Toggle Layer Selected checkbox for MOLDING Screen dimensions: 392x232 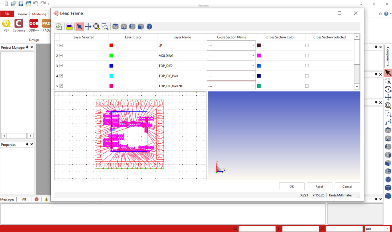pos(61,56)
